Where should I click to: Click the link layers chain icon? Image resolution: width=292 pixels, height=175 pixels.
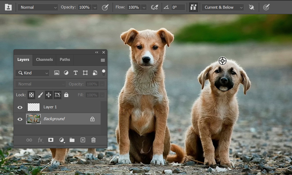[x=29, y=140]
